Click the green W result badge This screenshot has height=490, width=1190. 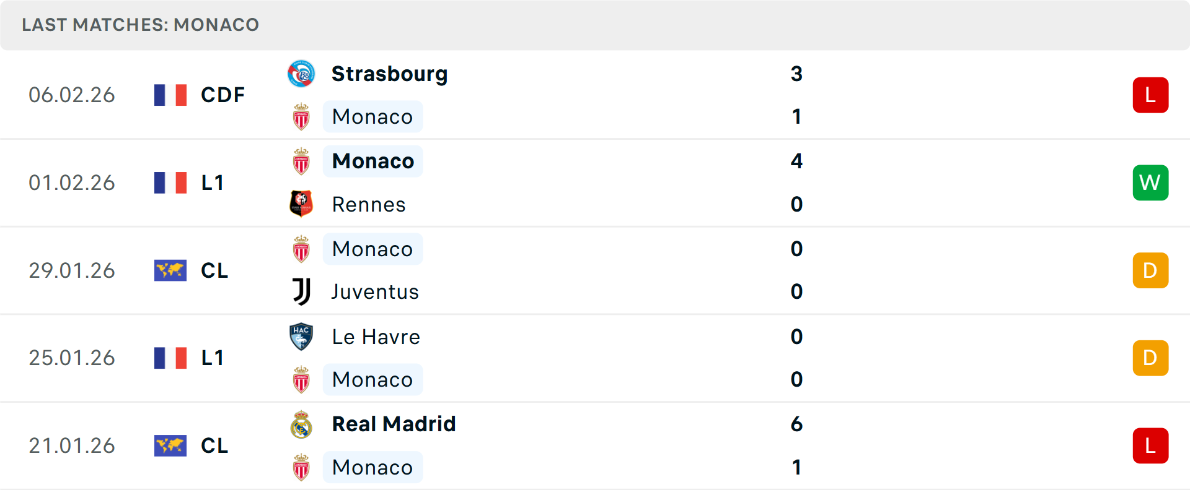[x=1150, y=183]
